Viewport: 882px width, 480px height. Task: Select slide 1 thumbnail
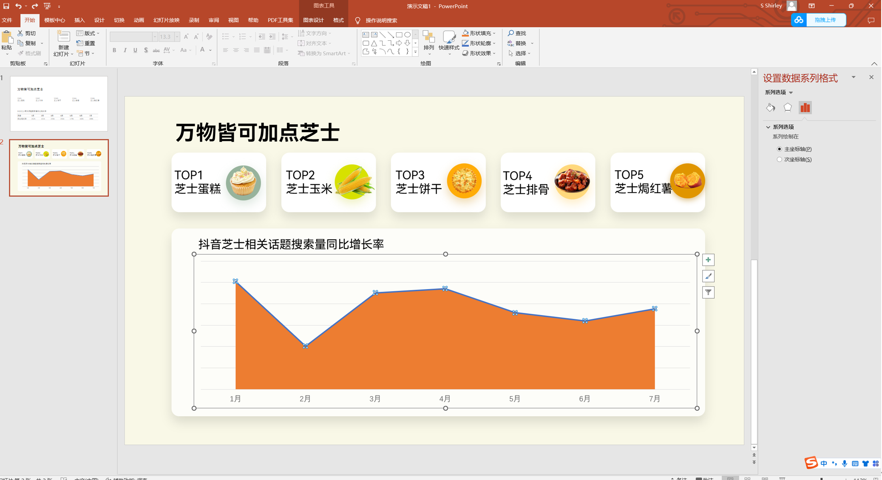pyautogui.click(x=59, y=103)
